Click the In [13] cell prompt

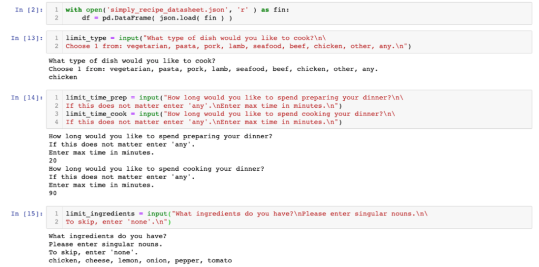[x=24, y=38]
